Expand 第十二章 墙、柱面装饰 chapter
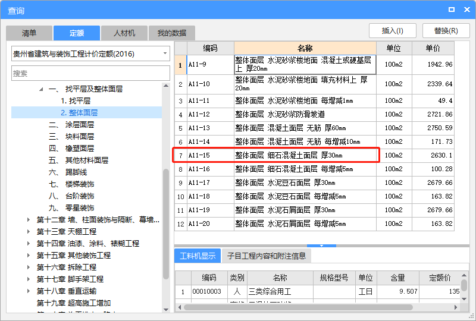The height and width of the screenshot is (321, 476). [x=29, y=220]
